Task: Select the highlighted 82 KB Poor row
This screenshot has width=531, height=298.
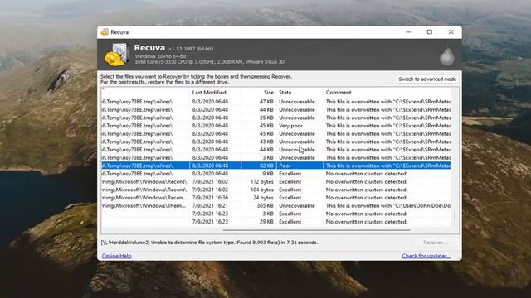Action: 276,166
